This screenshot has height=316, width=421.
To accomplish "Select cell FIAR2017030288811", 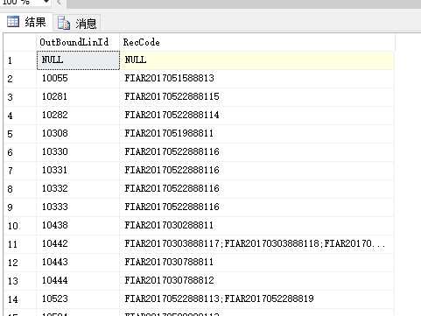I will [x=256, y=226].
